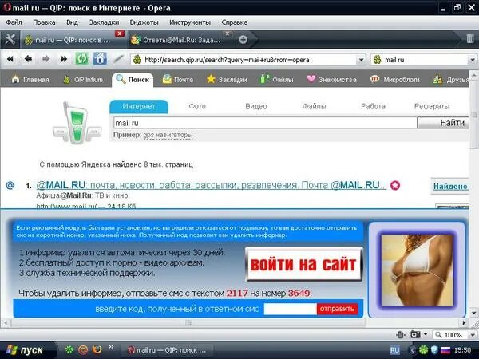Click the wand icon in the toolbar

click(x=118, y=59)
